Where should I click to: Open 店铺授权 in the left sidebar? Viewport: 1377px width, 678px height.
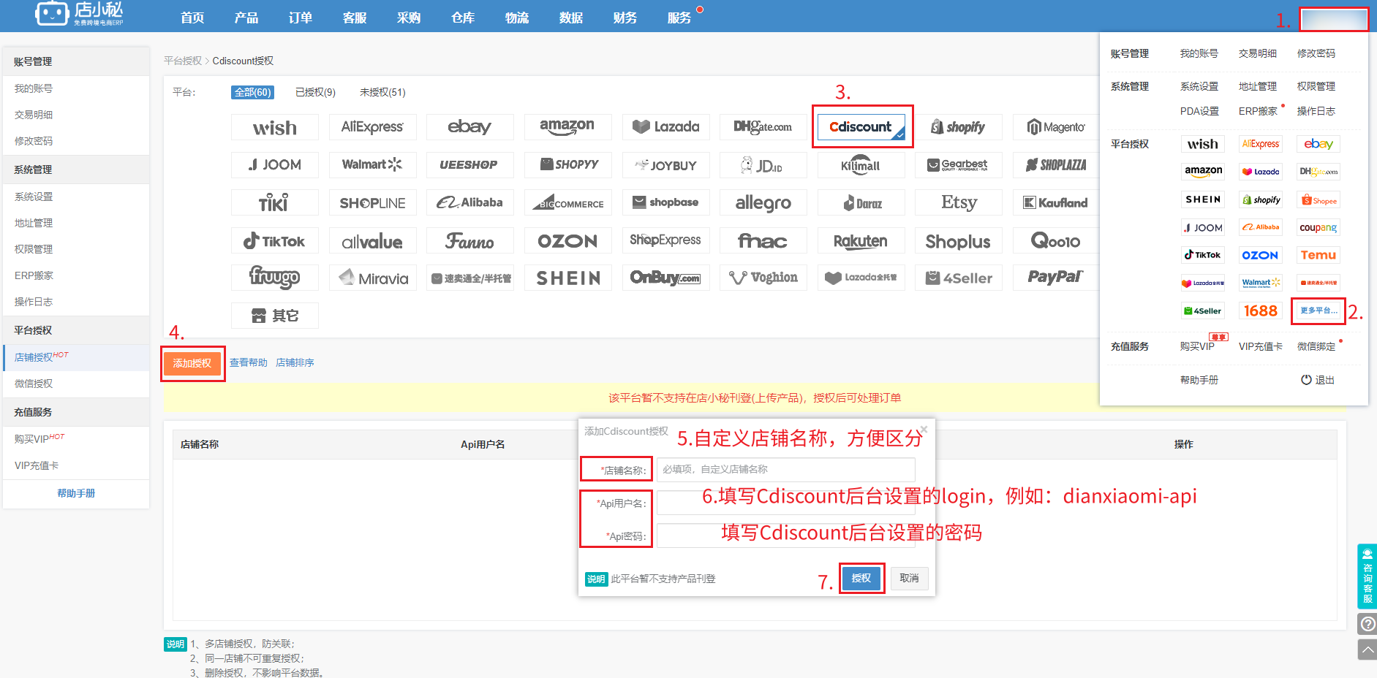point(76,357)
